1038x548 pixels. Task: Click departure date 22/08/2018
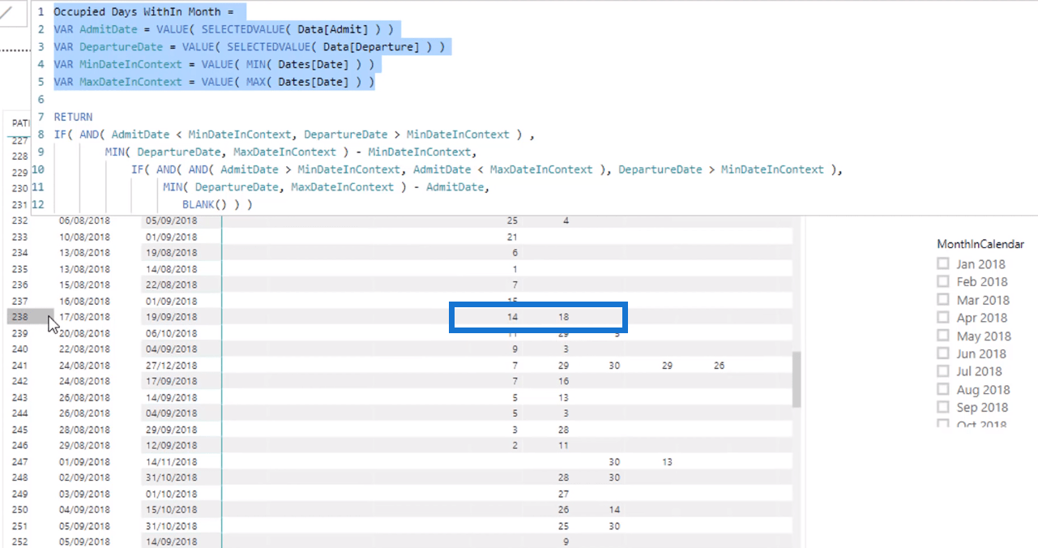[x=171, y=285]
